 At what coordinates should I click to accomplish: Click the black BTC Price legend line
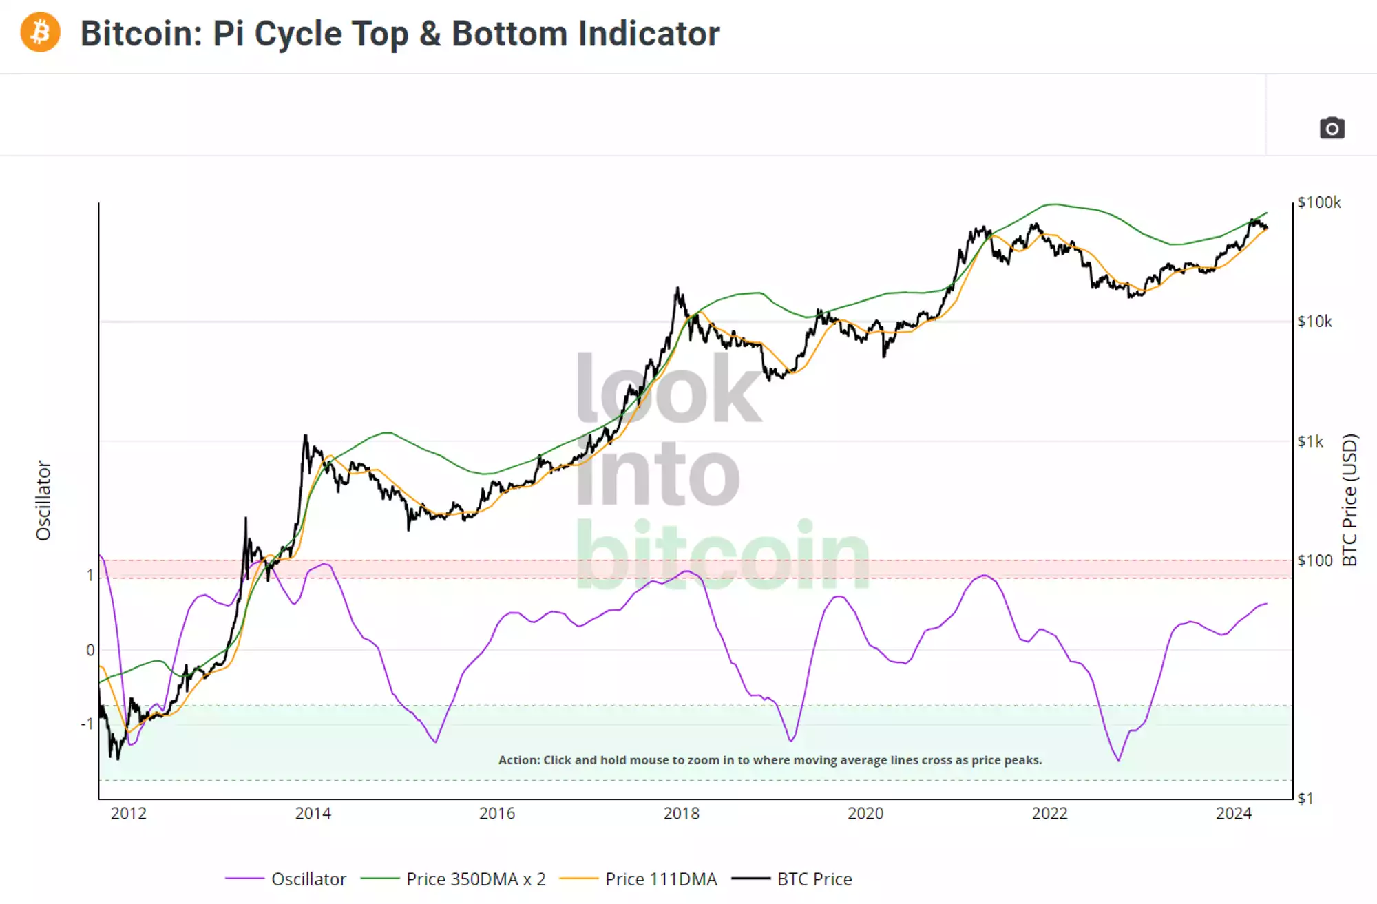(750, 879)
